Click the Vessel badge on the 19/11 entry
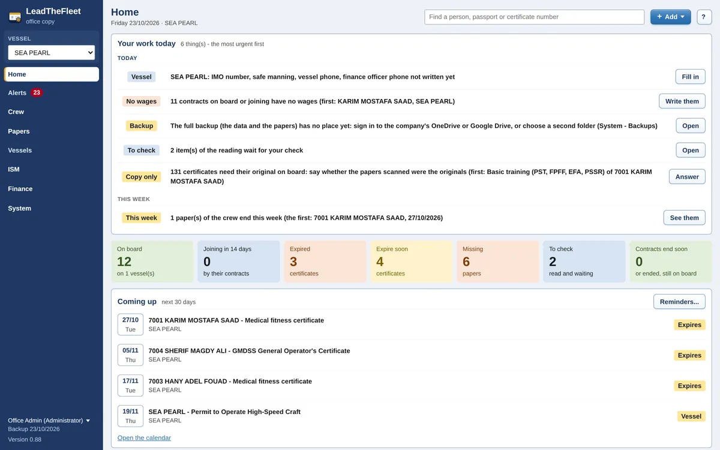The image size is (720, 450). tap(691, 416)
